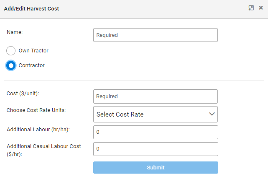Viewport: 268px width, 182px height.
Task: Click the chevron arrow of Cost Rate
Action: point(212,114)
